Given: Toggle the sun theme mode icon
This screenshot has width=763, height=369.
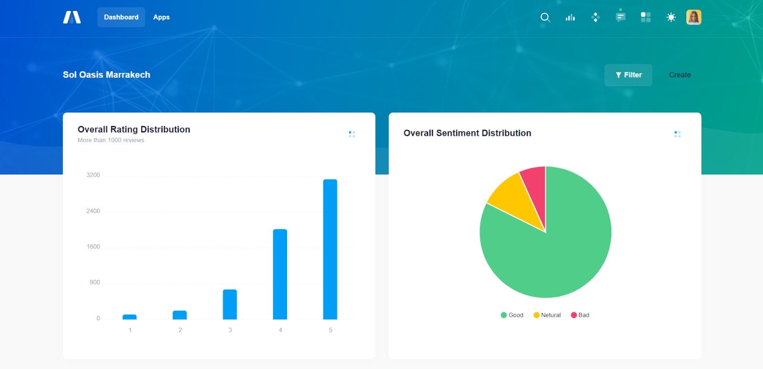Looking at the screenshot, I should click(671, 17).
